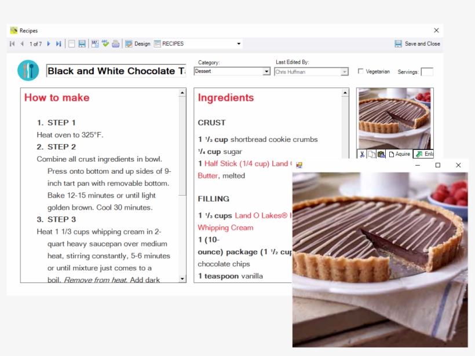This screenshot has width=475, height=356.
Task: Open the Category dropdown showing Dessert
Action: [266, 71]
